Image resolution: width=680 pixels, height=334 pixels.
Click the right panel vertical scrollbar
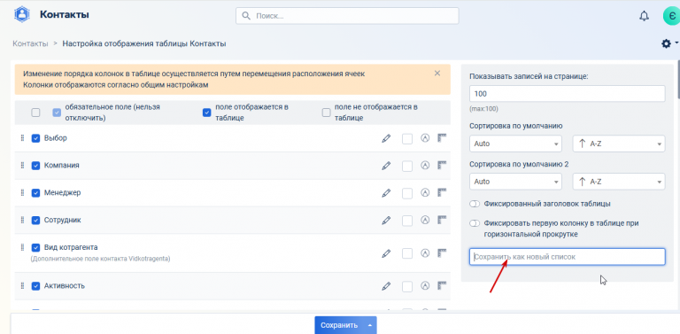pos(678,81)
